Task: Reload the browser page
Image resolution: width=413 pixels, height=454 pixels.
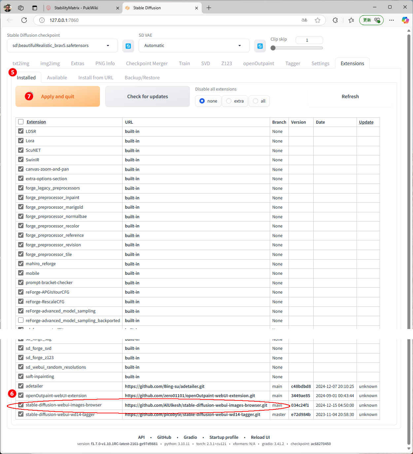Action: tap(24, 20)
